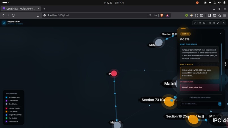Click the localhost:3000/chat address bar

click(x=96, y=15)
